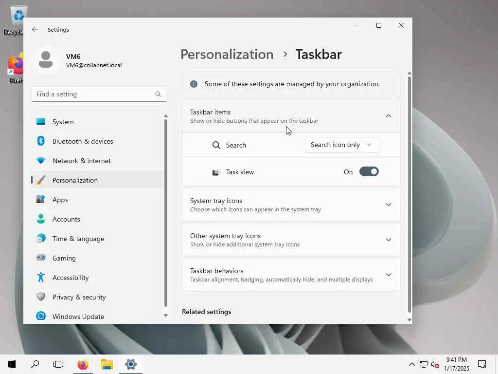
Task: Expand Taskbar behaviors section
Action: [388, 275]
